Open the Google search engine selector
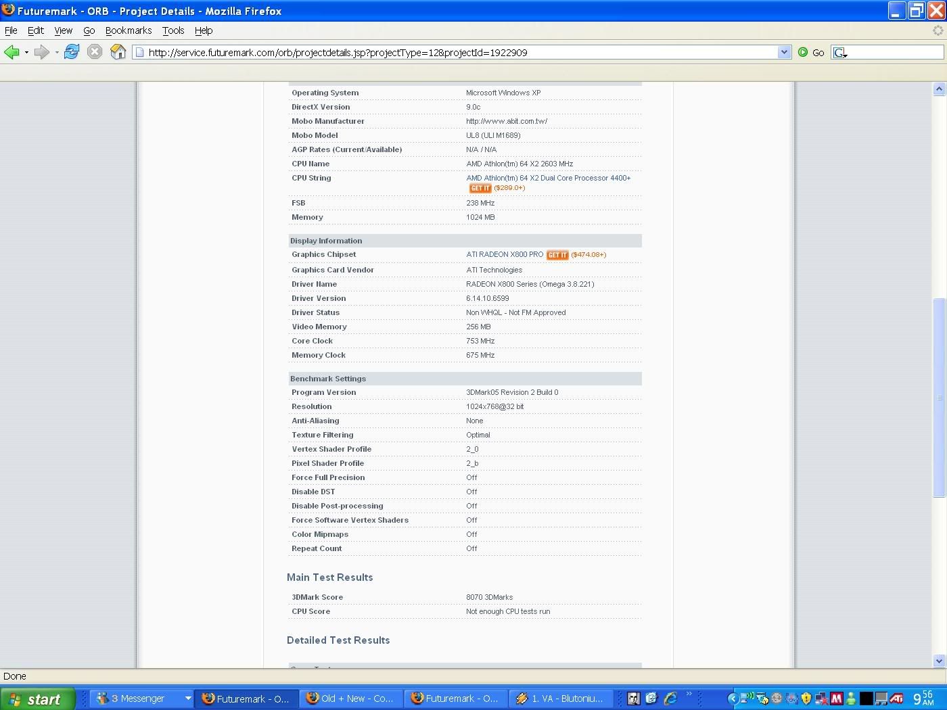This screenshot has height=710, width=947. pyautogui.click(x=840, y=53)
